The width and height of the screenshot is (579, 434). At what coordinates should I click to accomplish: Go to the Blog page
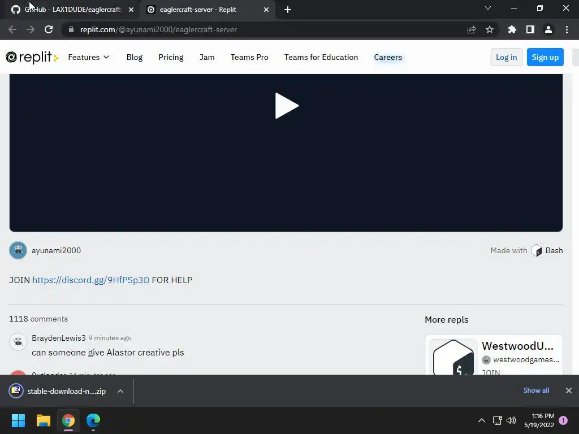[x=135, y=57]
